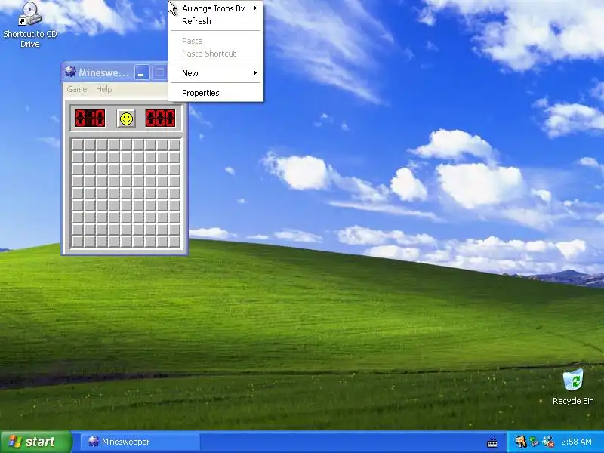Select the Shortcut to CD Drive desktop icon
This screenshot has width=604, height=453.
[x=29, y=25]
